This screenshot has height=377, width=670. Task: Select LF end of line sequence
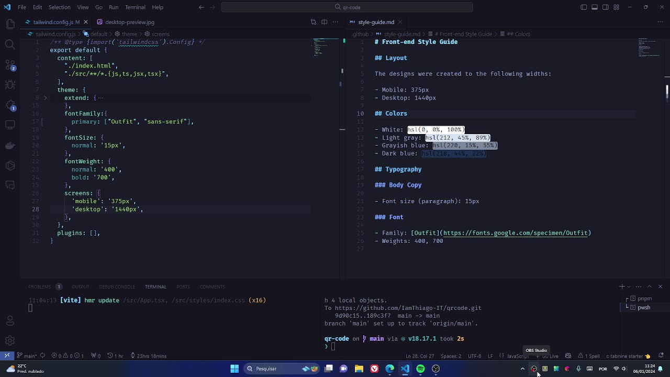coord(490,356)
